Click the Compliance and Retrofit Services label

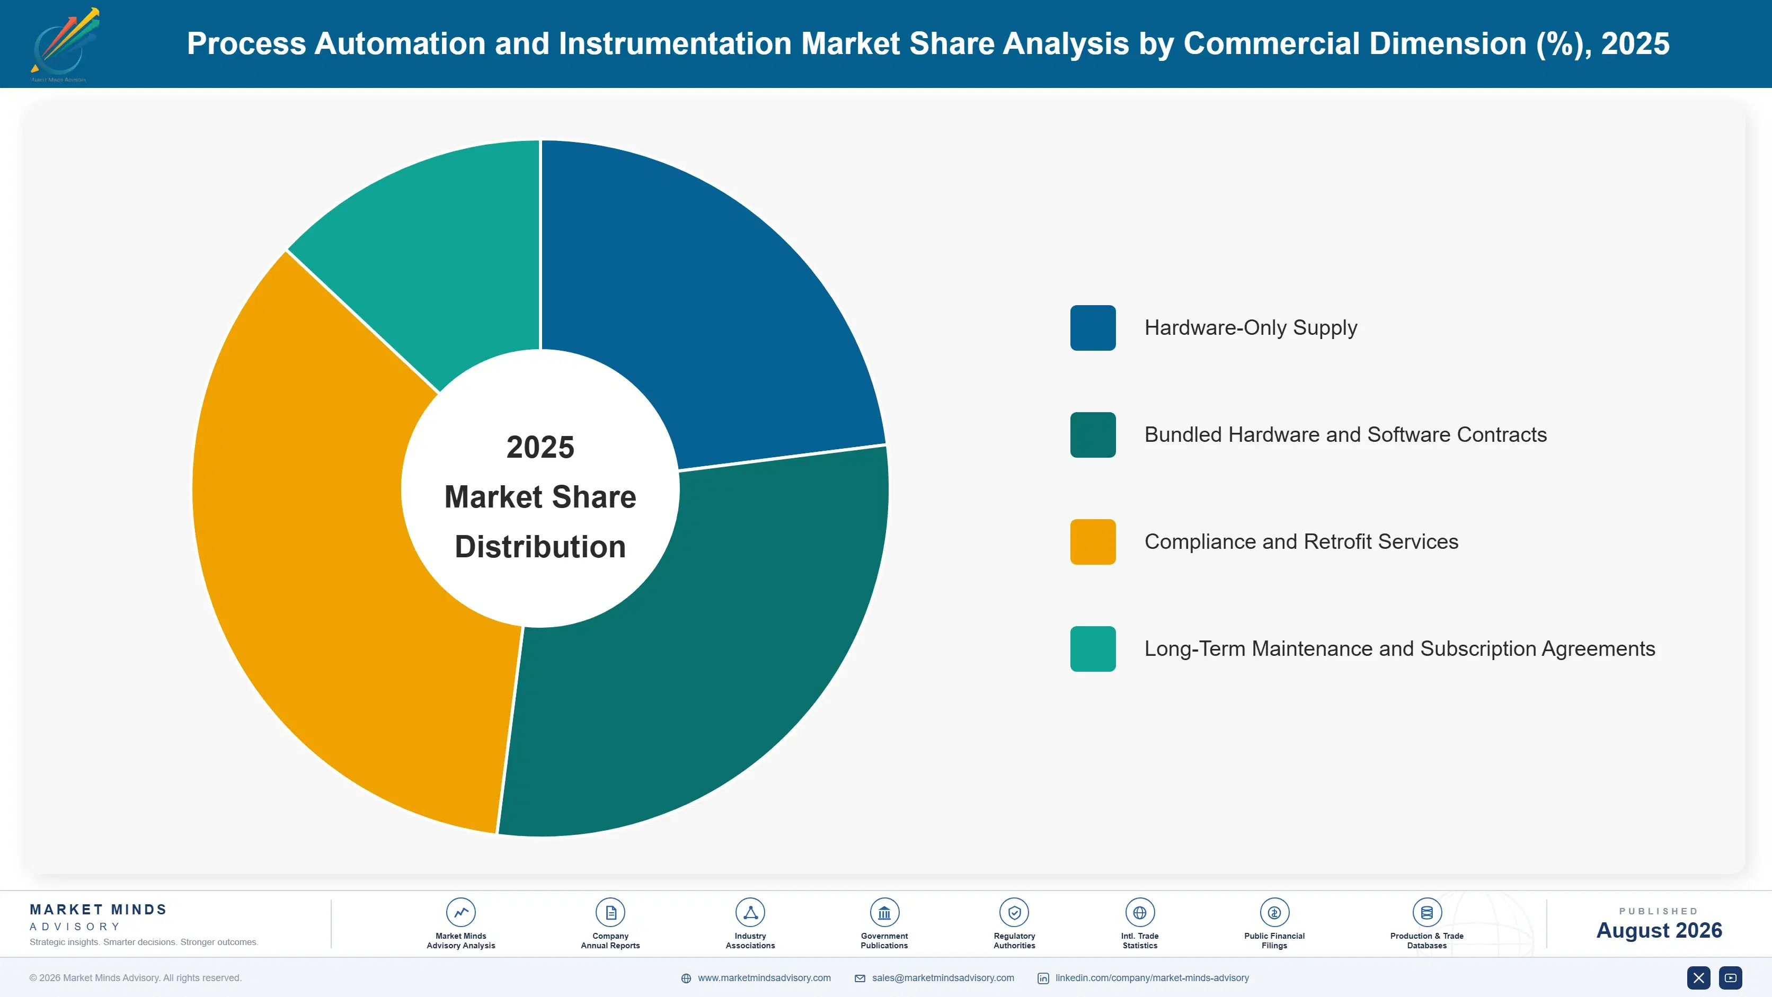pyautogui.click(x=1301, y=542)
